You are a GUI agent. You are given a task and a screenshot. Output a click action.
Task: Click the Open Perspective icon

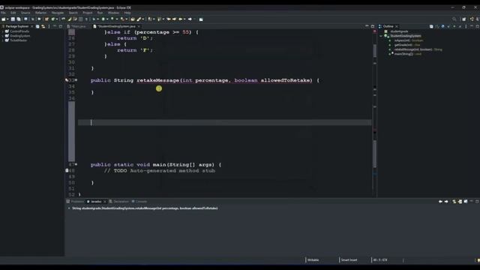pyautogui.click(x=464, y=19)
